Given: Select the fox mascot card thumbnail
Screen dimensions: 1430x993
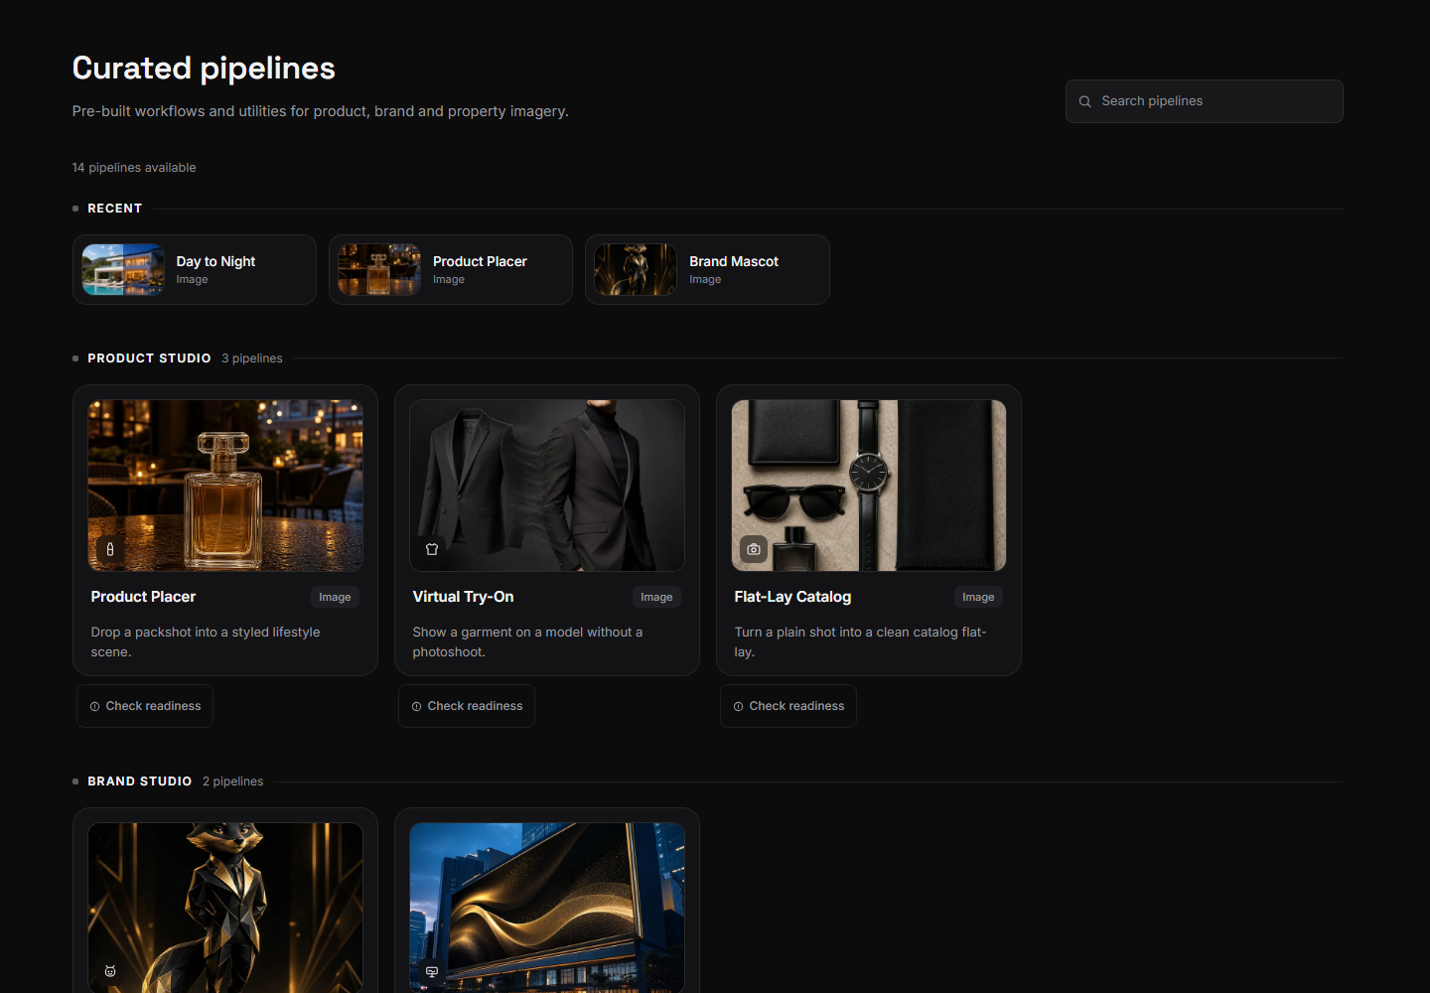Looking at the screenshot, I should (x=225, y=908).
